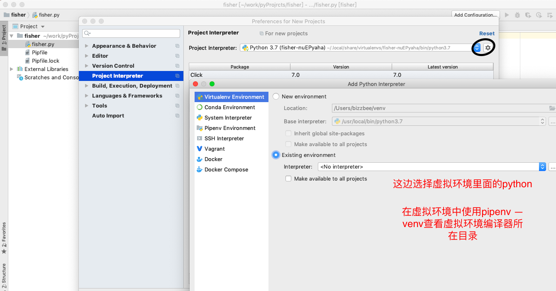Open the Project Interpreter dropdown arrows
556x291 pixels.
pyautogui.click(x=477, y=48)
